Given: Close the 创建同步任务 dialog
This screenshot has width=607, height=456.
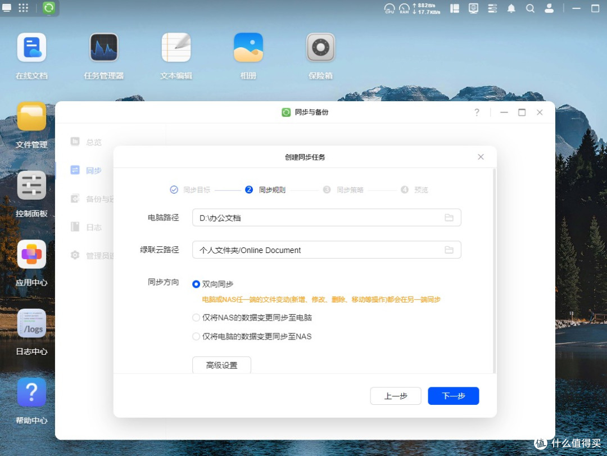Looking at the screenshot, I should (481, 157).
